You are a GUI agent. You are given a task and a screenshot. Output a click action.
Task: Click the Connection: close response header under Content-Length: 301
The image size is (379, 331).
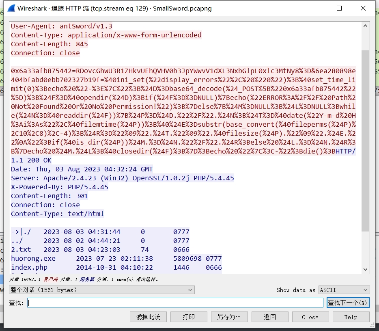(45, 205)
